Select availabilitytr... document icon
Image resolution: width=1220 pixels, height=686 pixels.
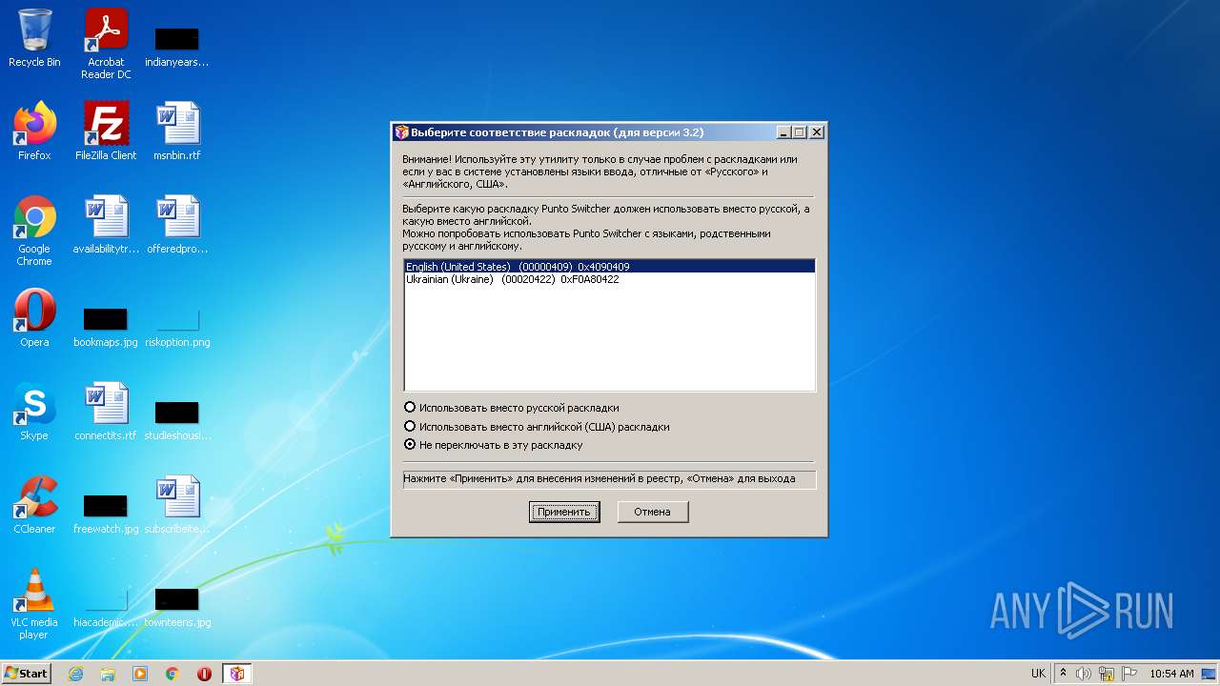106,225
